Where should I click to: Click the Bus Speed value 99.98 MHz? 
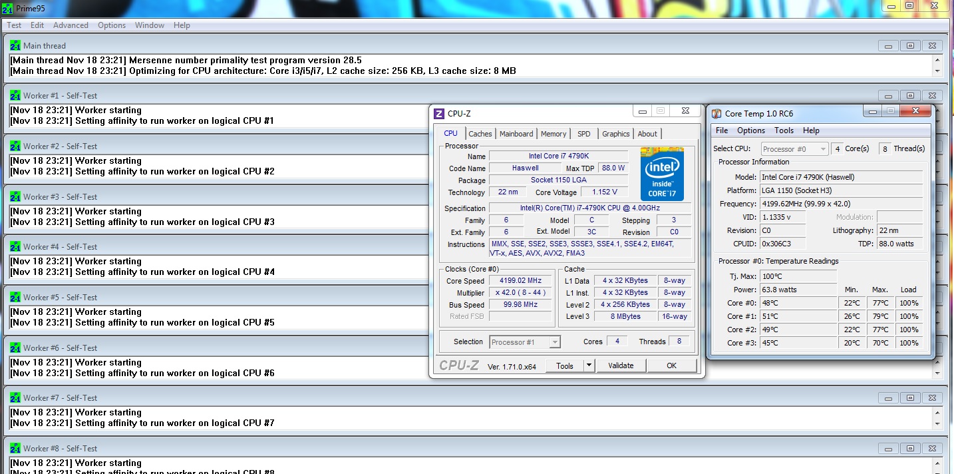[x=521, y=305]
